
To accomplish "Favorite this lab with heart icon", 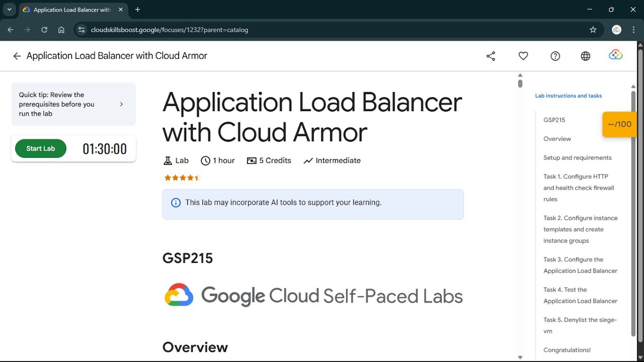I will [x=523, y=56].
